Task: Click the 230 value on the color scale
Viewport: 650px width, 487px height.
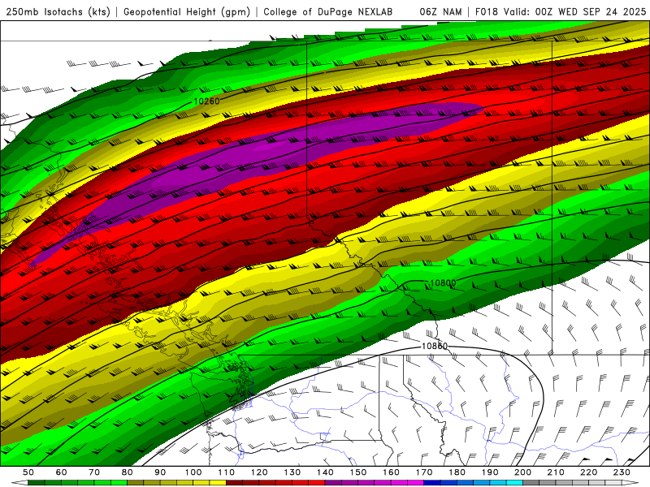Action: coord(622,472)
